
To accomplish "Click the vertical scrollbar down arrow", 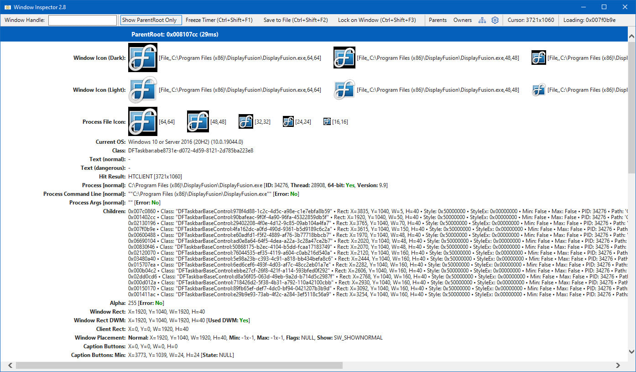I will [632, 351].
